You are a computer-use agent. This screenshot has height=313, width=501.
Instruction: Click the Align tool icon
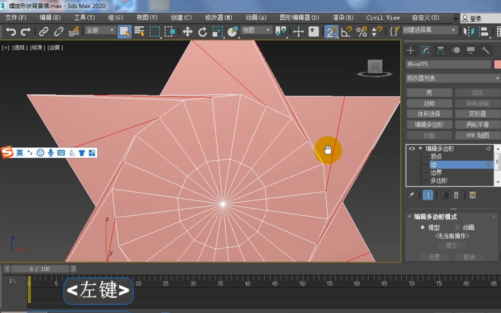(x=484, y=32)
